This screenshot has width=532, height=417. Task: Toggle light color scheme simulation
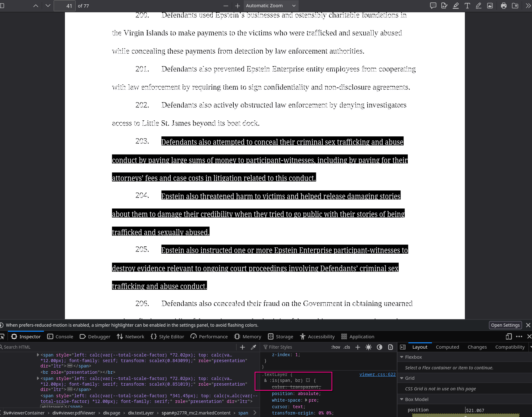pos(369,347)
